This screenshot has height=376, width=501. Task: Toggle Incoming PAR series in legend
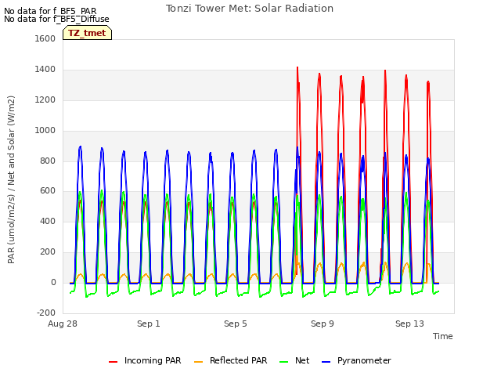[x=145, y=360]
